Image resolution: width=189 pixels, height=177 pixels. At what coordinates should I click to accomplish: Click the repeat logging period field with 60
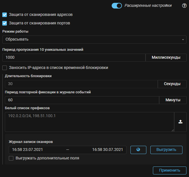coord(82,100)
